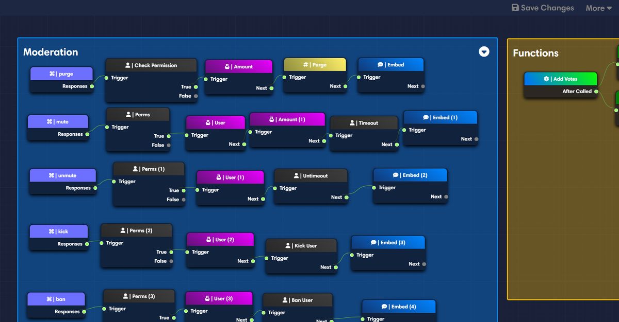Click the False output port on the Perms node
Viewport: 619px width, 322px height.
[x=169, y=145]
